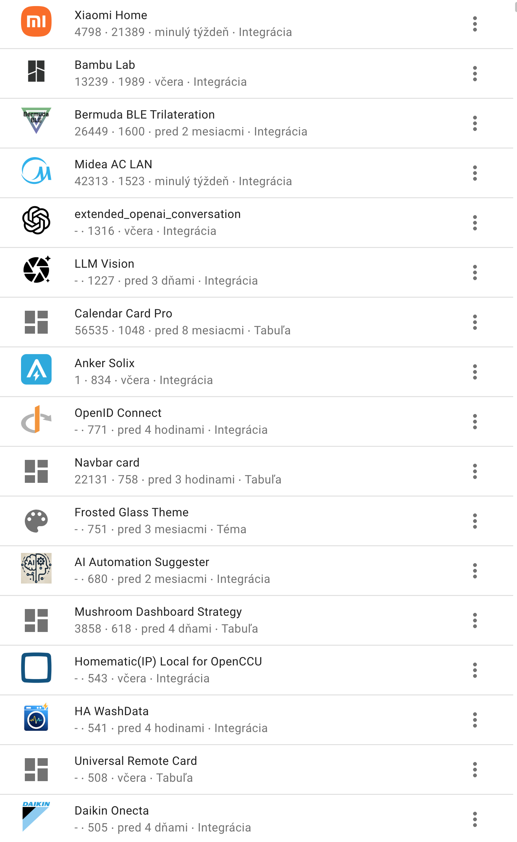The width and height of the screenshot is (517, 842).
Task: Click the Bambu Lab logo icon
Action: pos(36,71)
